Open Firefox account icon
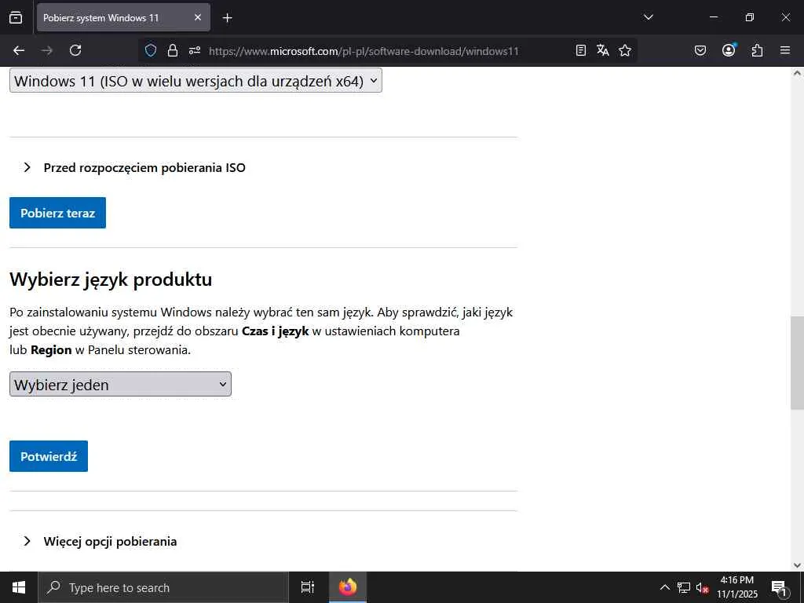Image resolution: width=804 pixels, height=603 pixels. [729, 50]
